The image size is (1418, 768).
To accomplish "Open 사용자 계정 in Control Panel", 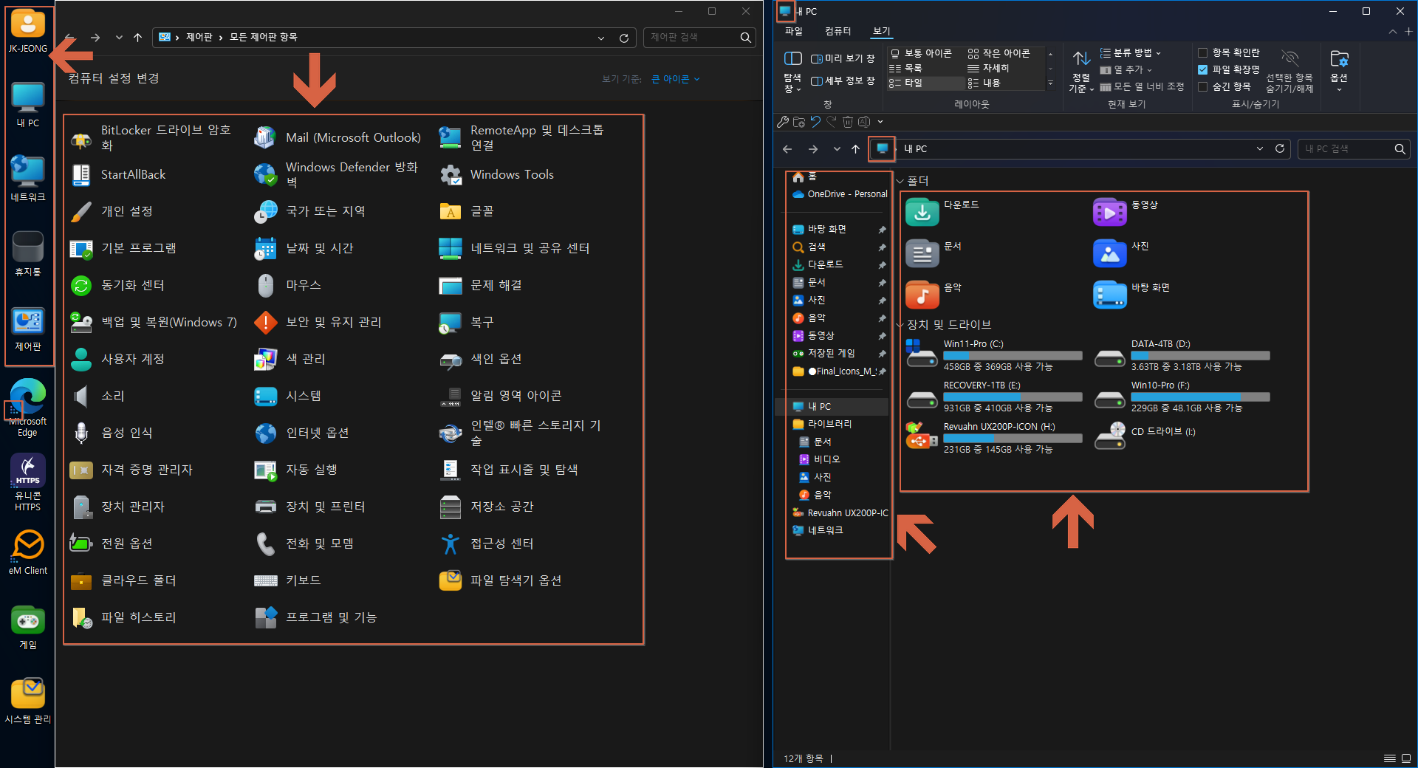I will pos(117,359).
